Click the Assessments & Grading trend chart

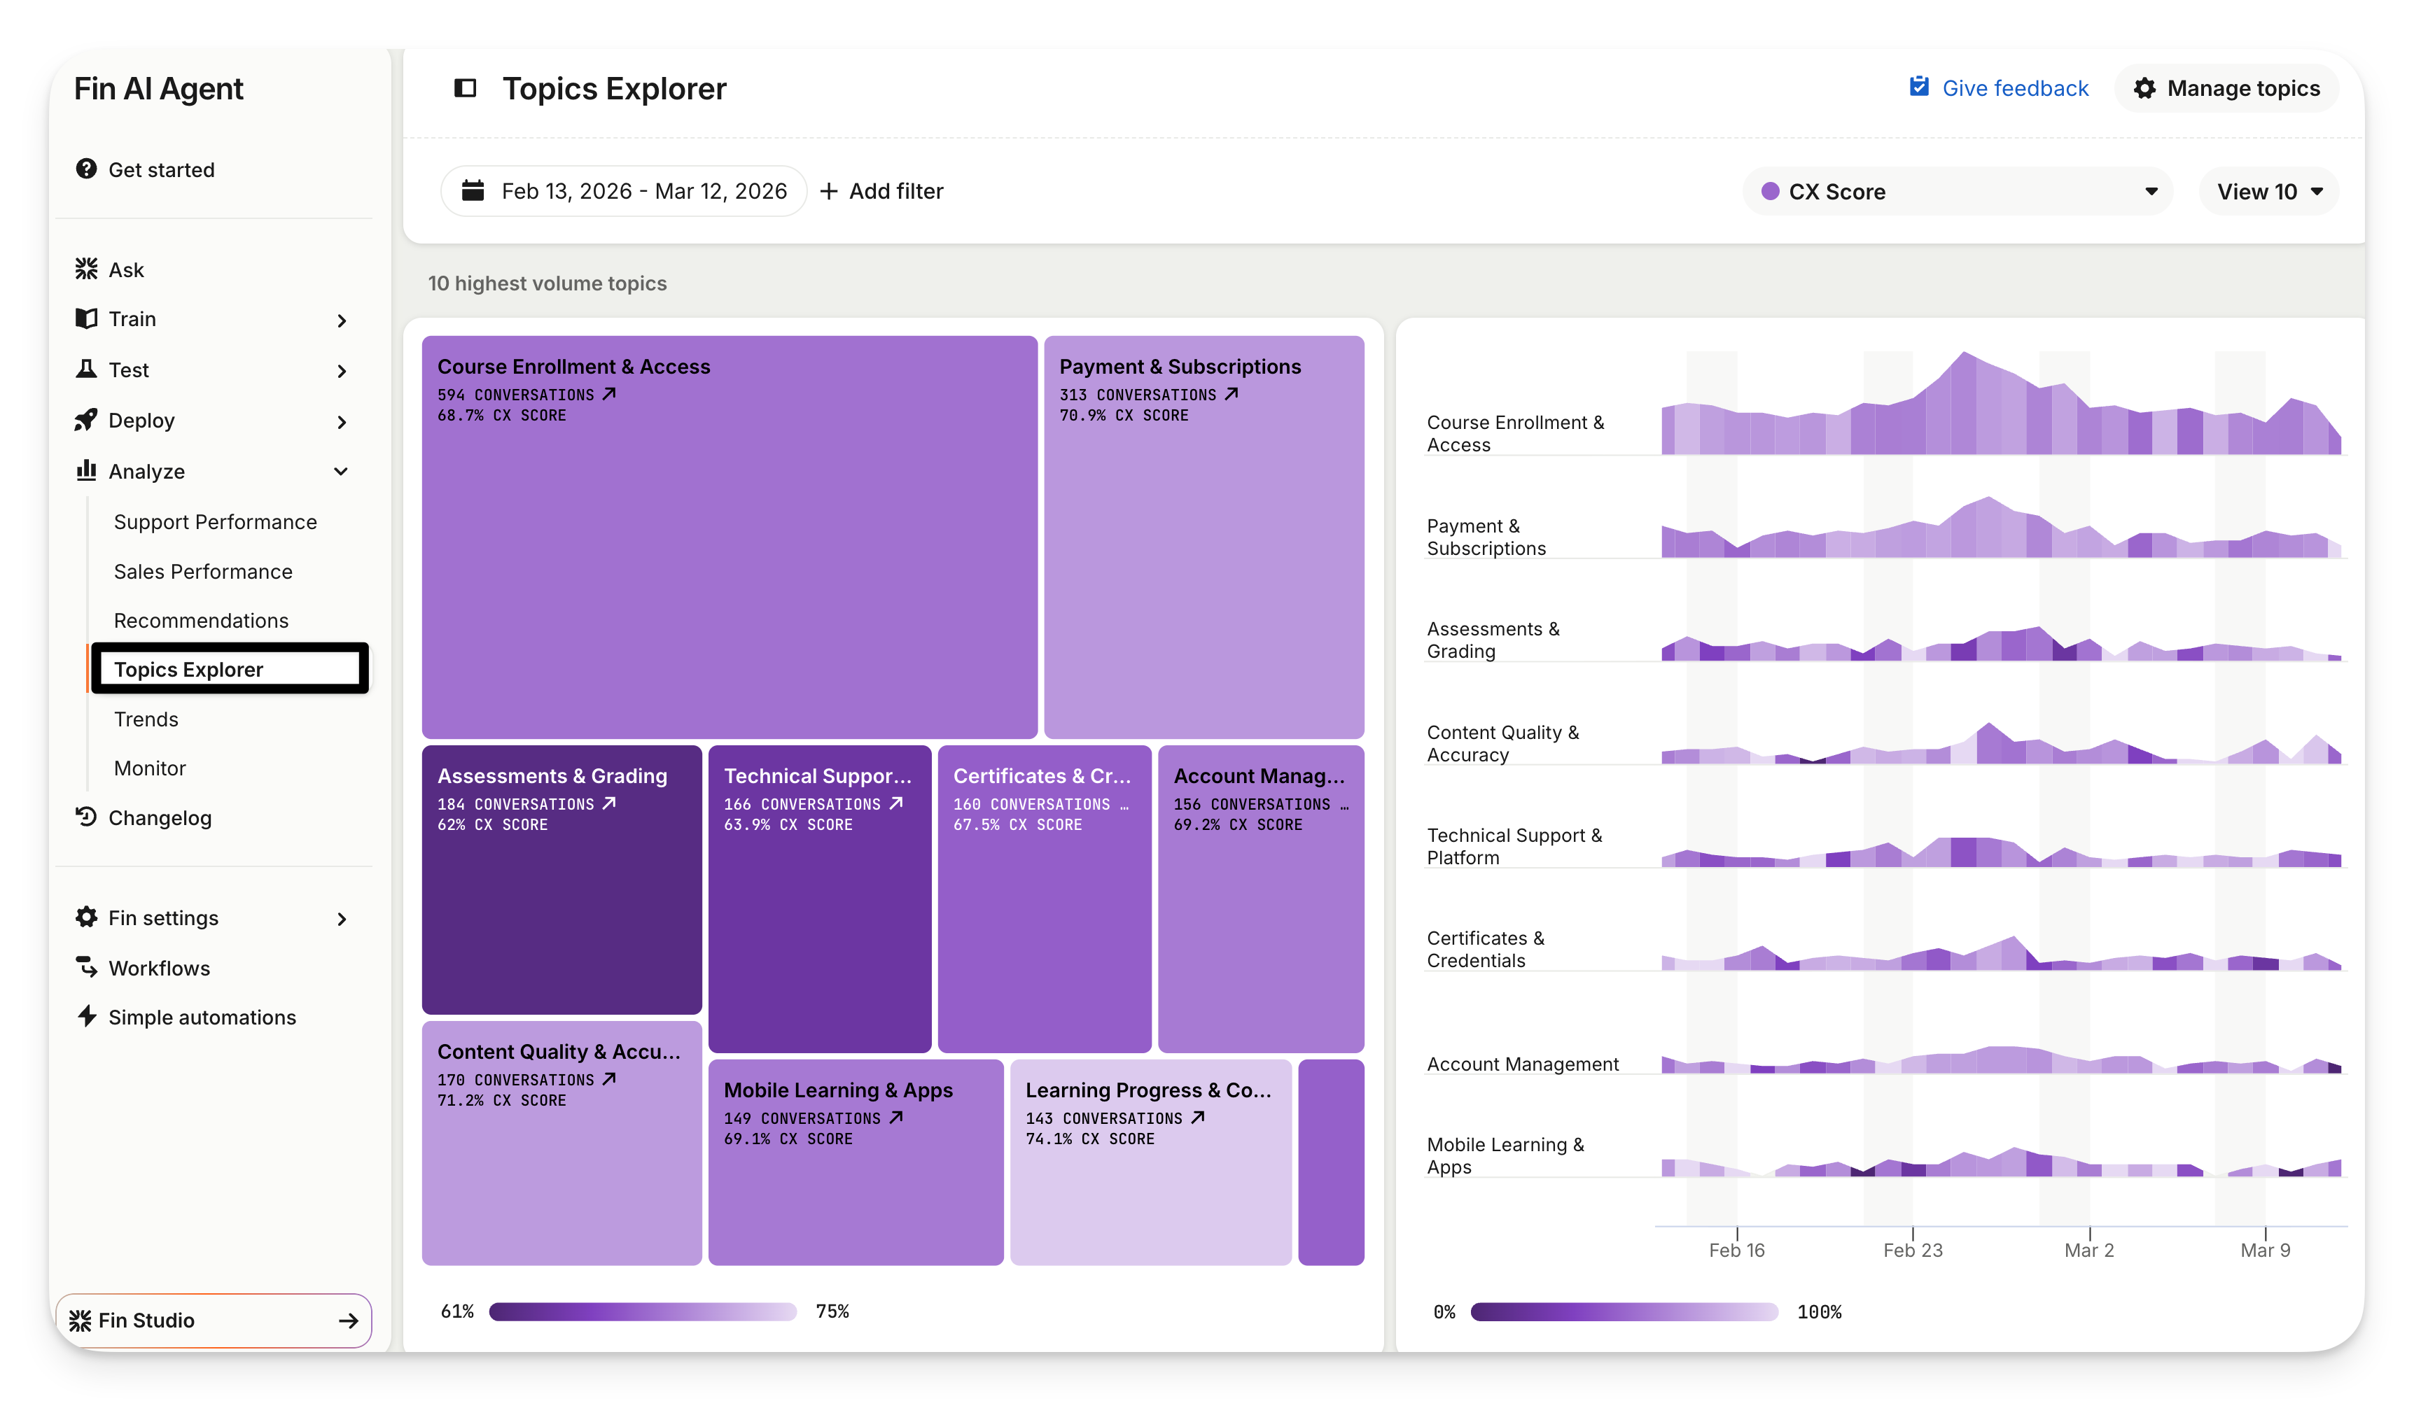pos(2001,644)
